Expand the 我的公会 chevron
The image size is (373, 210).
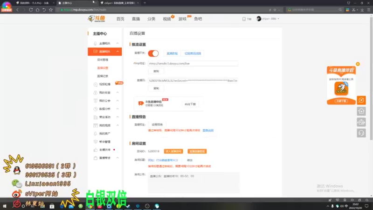(x=117, y=101)
